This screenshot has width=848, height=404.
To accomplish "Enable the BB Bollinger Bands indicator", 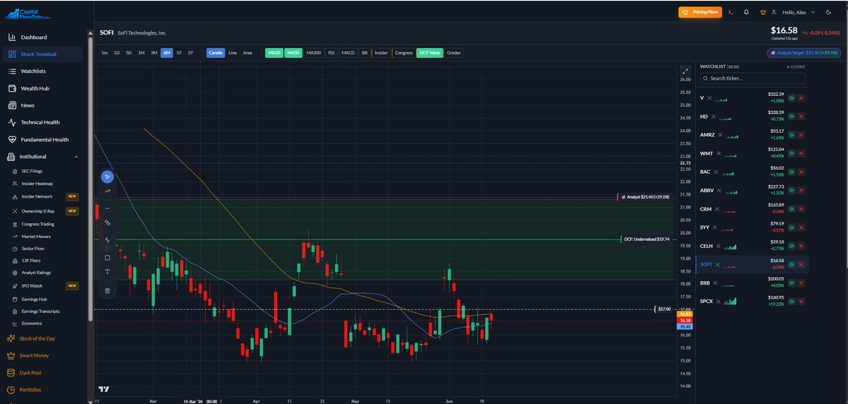I will point(365,53).
